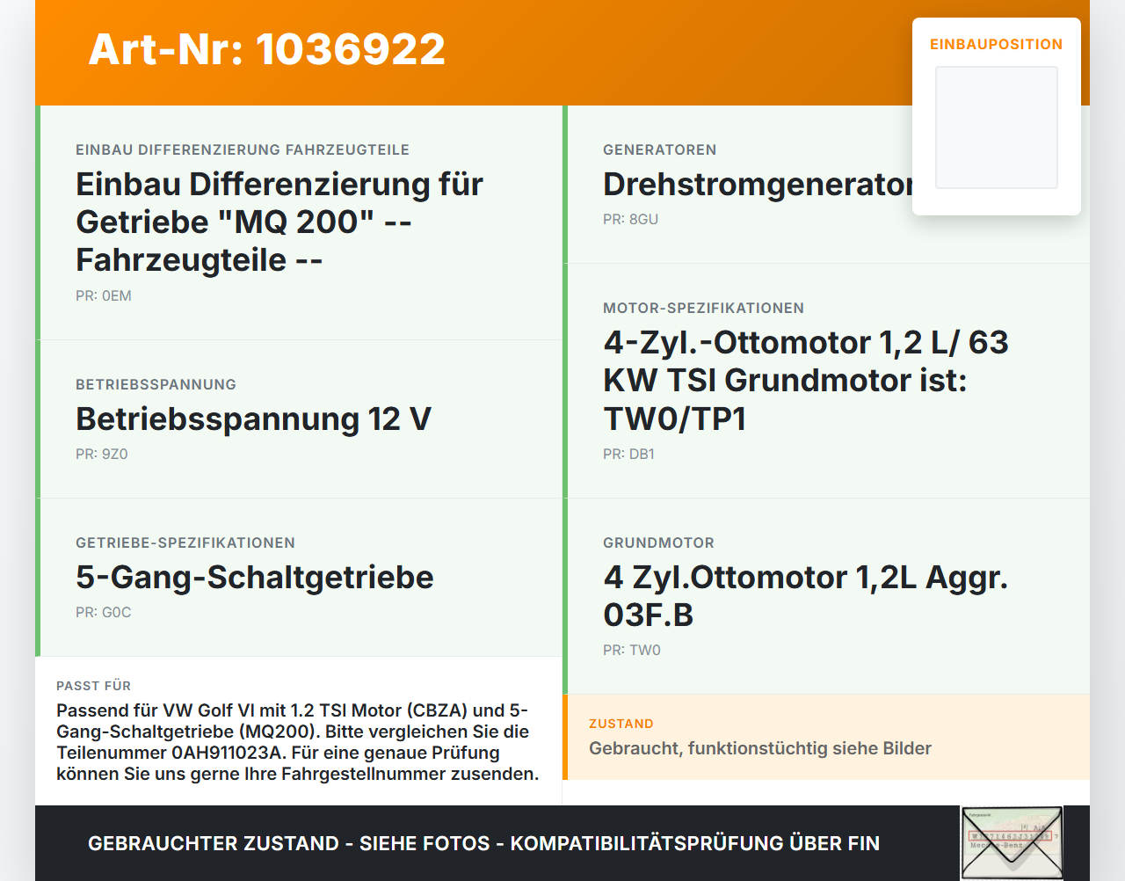Click the GRUNDMOTOR category label

coord(659,543)
